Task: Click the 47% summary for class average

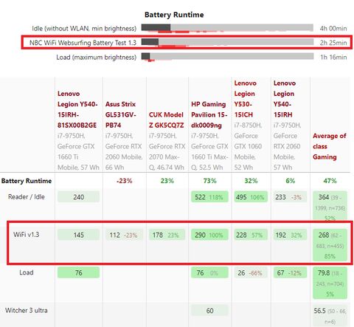Action: coord(330,181)
